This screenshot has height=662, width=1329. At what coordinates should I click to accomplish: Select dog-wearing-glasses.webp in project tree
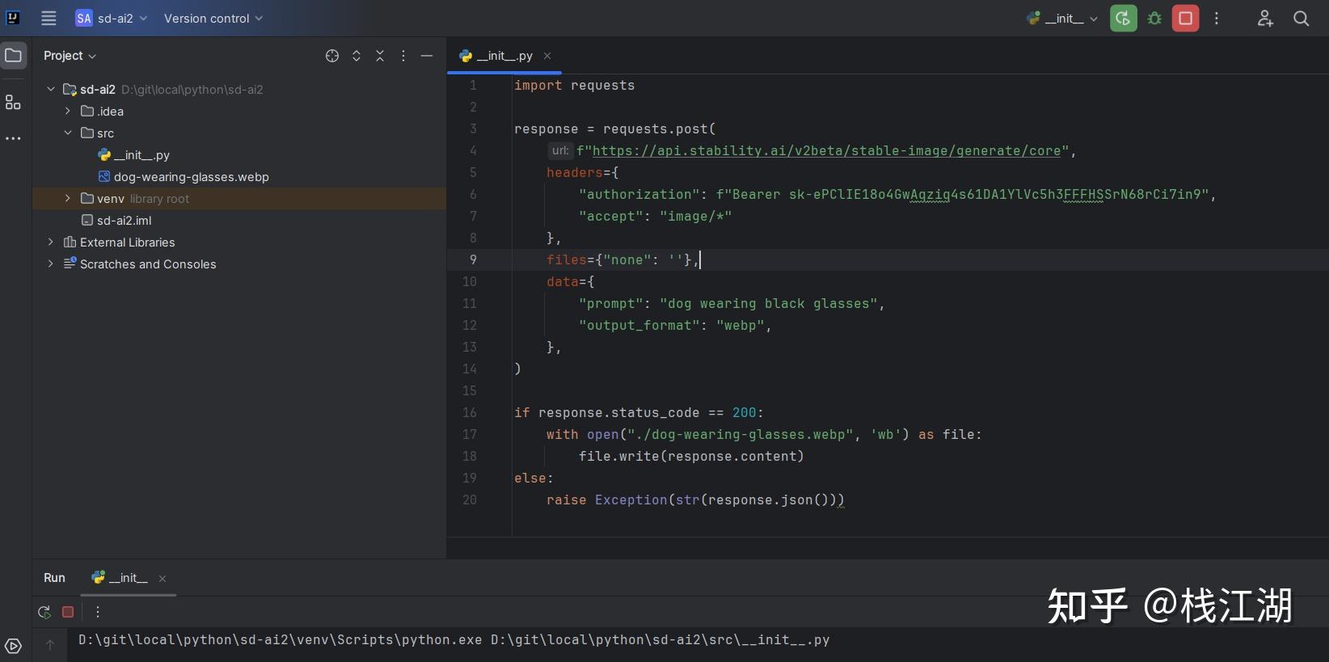coord(191,177)
